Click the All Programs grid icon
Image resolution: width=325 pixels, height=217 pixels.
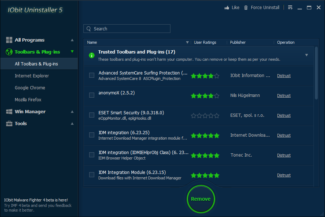coord(9,40)
